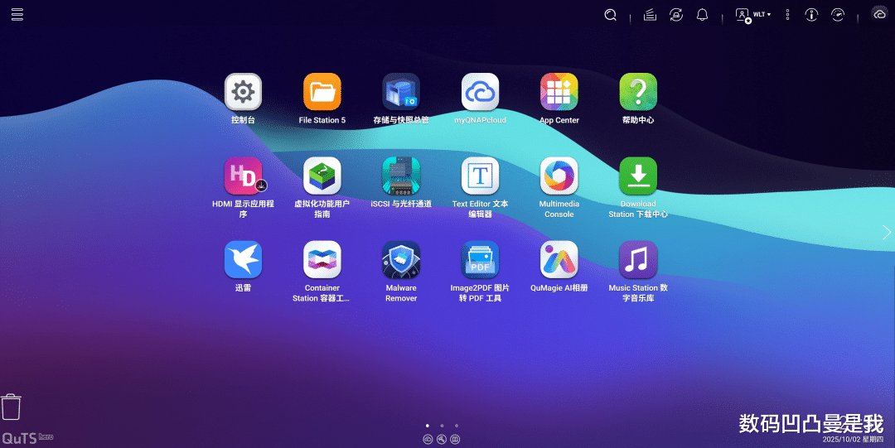
Task: Click the cloud icon at top right
Action: (879, 14)
